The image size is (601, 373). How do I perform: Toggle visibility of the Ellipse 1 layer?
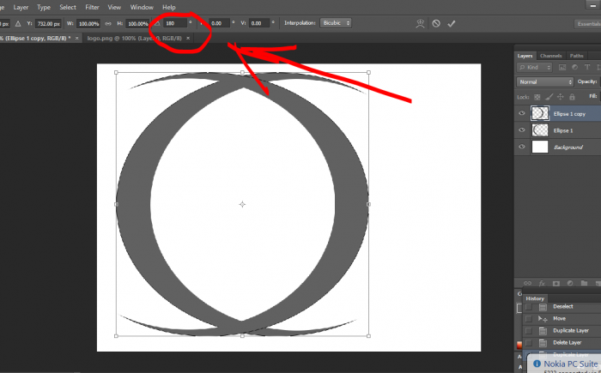(x=522, y=130)
